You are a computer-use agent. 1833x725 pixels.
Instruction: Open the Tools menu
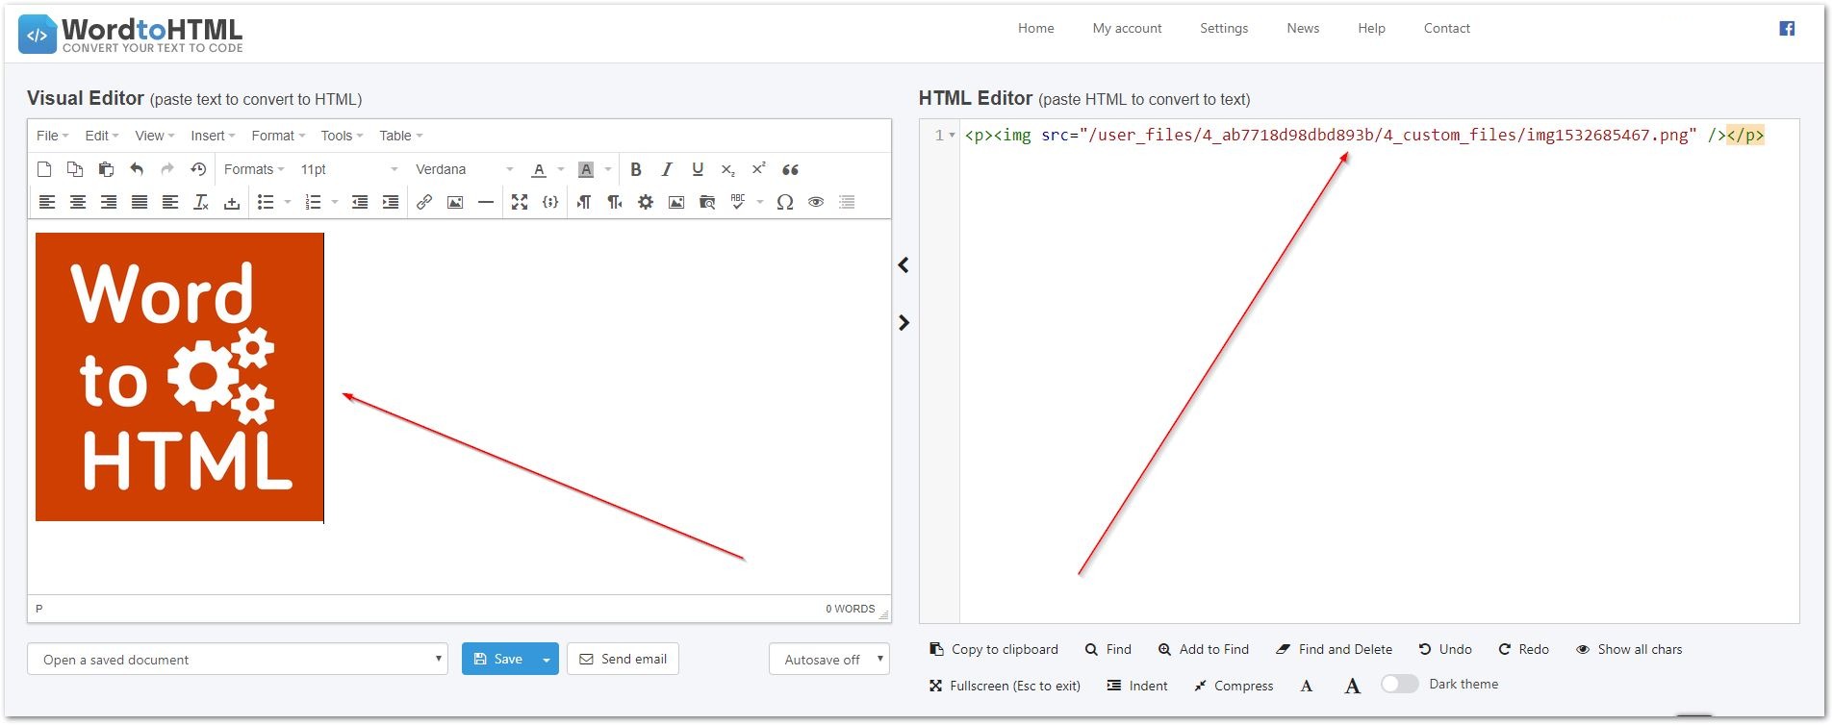click(x=342, y=136)
